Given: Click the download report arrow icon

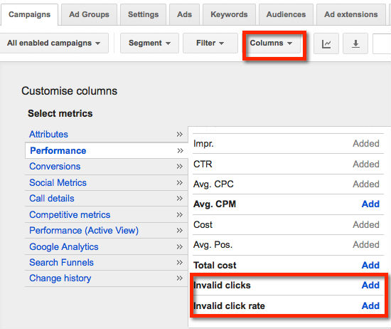Looking at the screenshot, I should (355, 43).
